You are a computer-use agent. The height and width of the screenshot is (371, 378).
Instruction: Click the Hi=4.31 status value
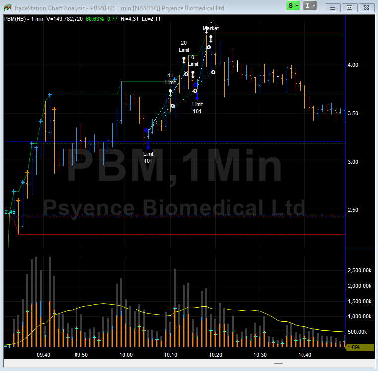tap(130, 19)
